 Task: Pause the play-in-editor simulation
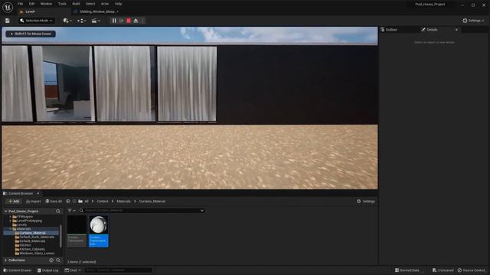click(114, 21)
